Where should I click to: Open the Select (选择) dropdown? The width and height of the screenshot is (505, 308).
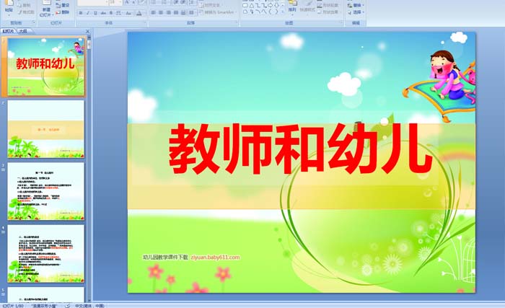[x=356, y=12]
